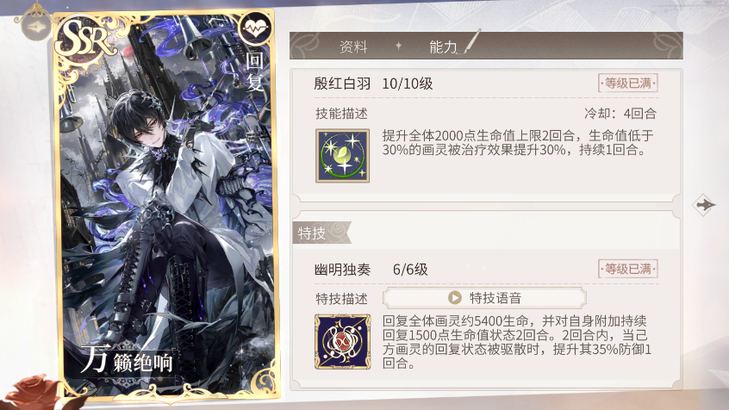The width and height of the screenshot is (729, 410).
Task: Tap the 回复 type label on card
Action: [x=255, y=71]
